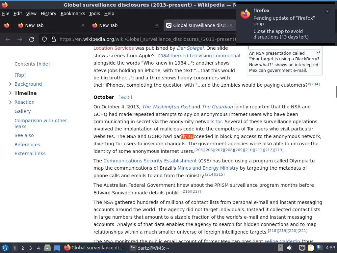The width and height of the screenshot is (337, 253).
Task: Click the URL address bar
Action: tap(147, 40)
